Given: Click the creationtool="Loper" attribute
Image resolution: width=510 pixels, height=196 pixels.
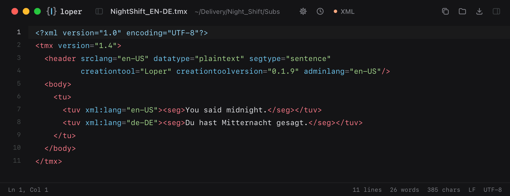Looking at the screenshot, I should click(x=126, y=71).
